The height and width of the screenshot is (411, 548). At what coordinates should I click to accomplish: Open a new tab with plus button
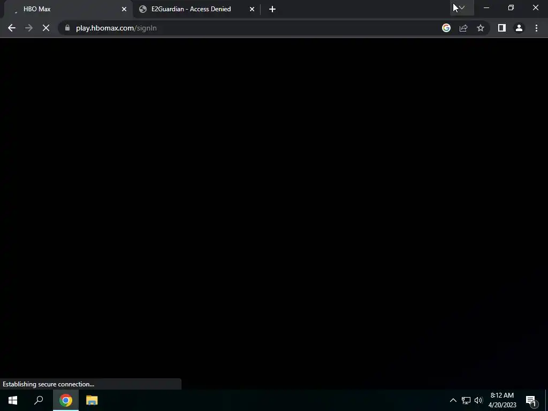coord(272,9)
